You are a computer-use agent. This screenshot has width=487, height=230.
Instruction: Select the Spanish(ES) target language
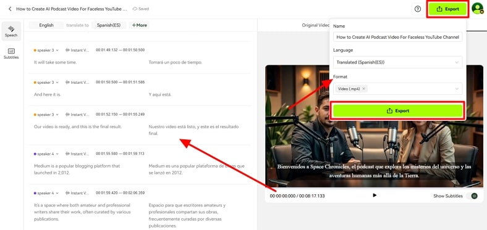pyautogui.click(x=109, y=25)
